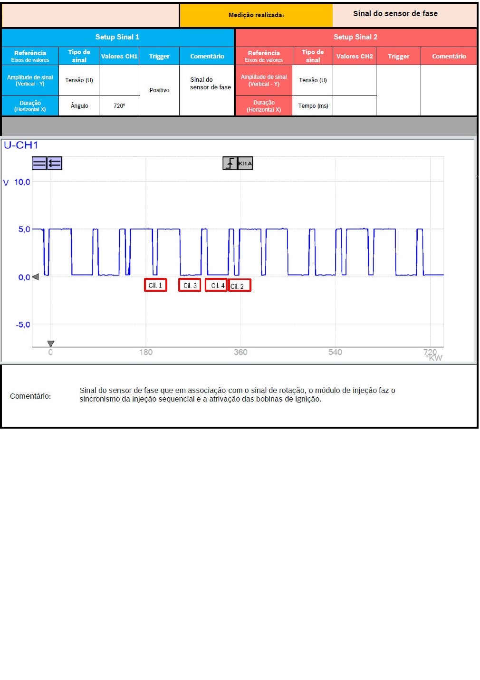This screenshot has height=680, width=480.
Task: Select the Cil. 1 label box
Action: click(155, 285)
